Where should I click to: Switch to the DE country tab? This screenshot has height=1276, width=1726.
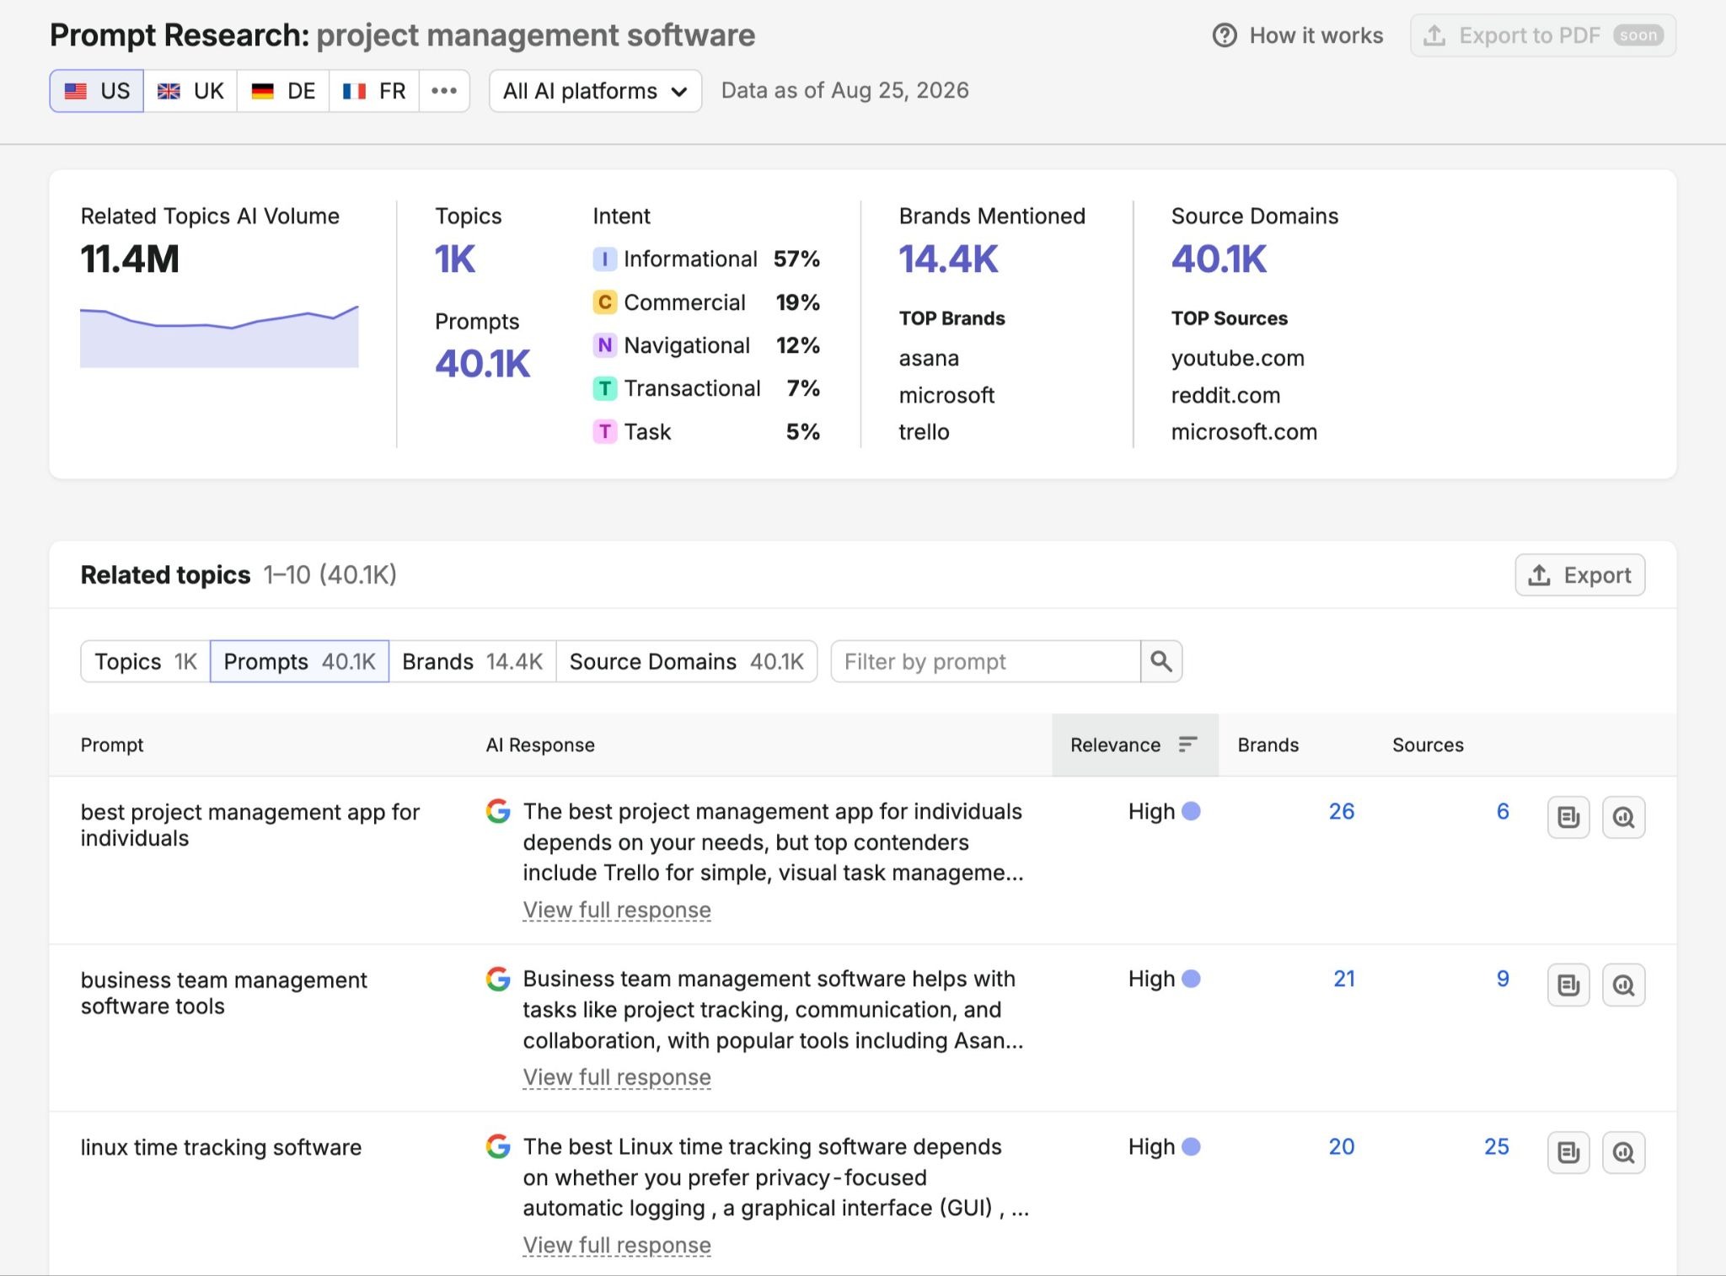point(283,91)
